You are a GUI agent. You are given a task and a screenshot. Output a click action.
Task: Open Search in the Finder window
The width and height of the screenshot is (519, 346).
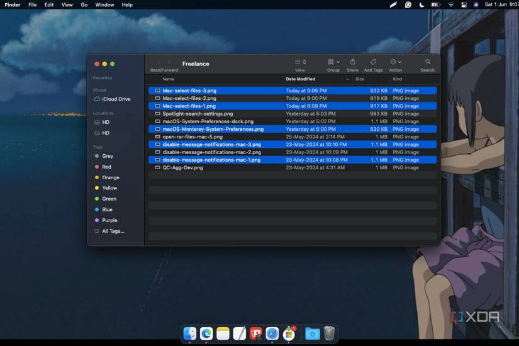tap(428, 62)
